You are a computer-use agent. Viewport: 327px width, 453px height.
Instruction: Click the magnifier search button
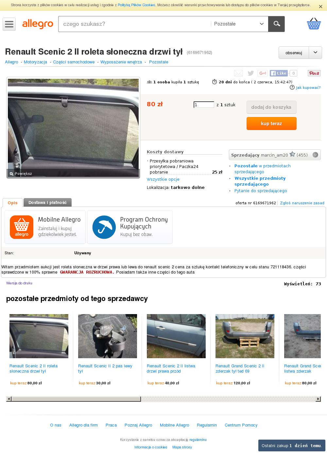(277, 24)
